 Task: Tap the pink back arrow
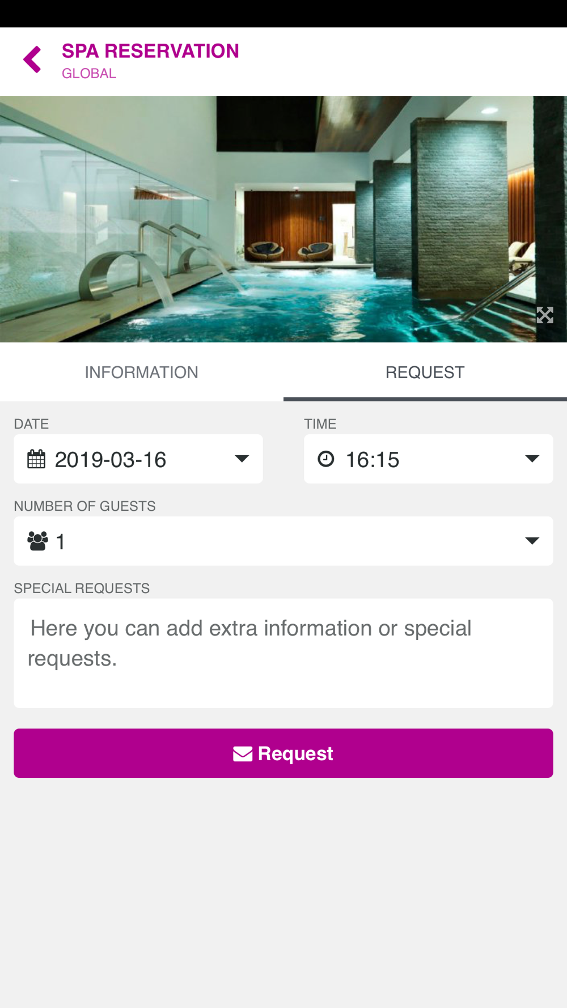tap(32, 60)
